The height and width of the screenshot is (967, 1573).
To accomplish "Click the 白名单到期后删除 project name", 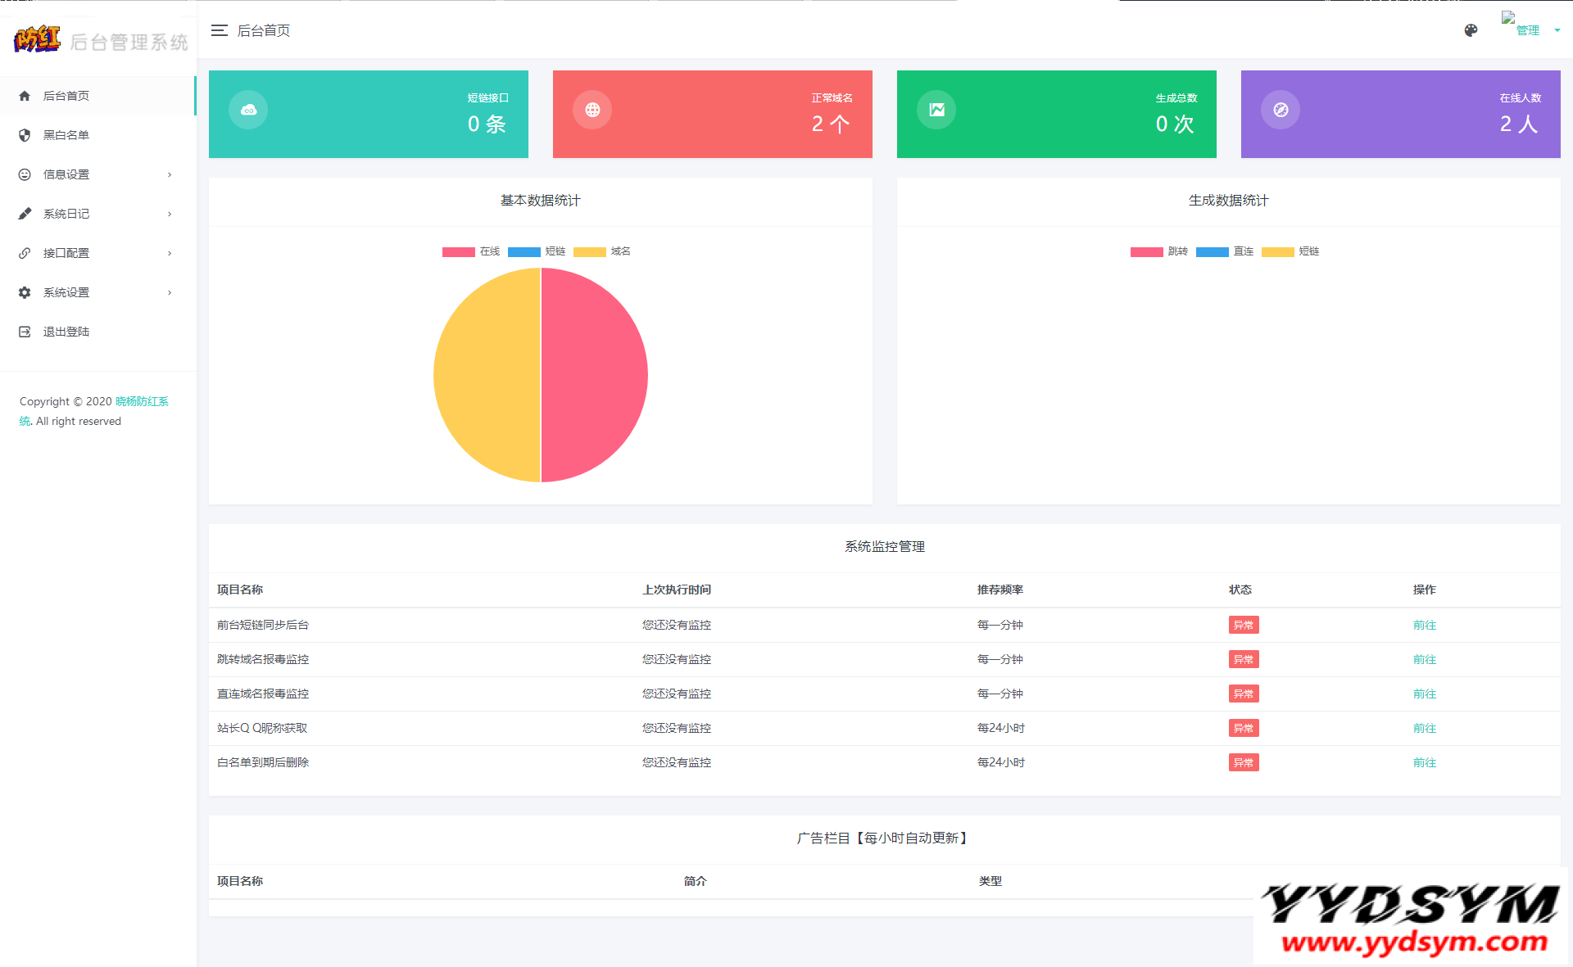I will 263,762.
